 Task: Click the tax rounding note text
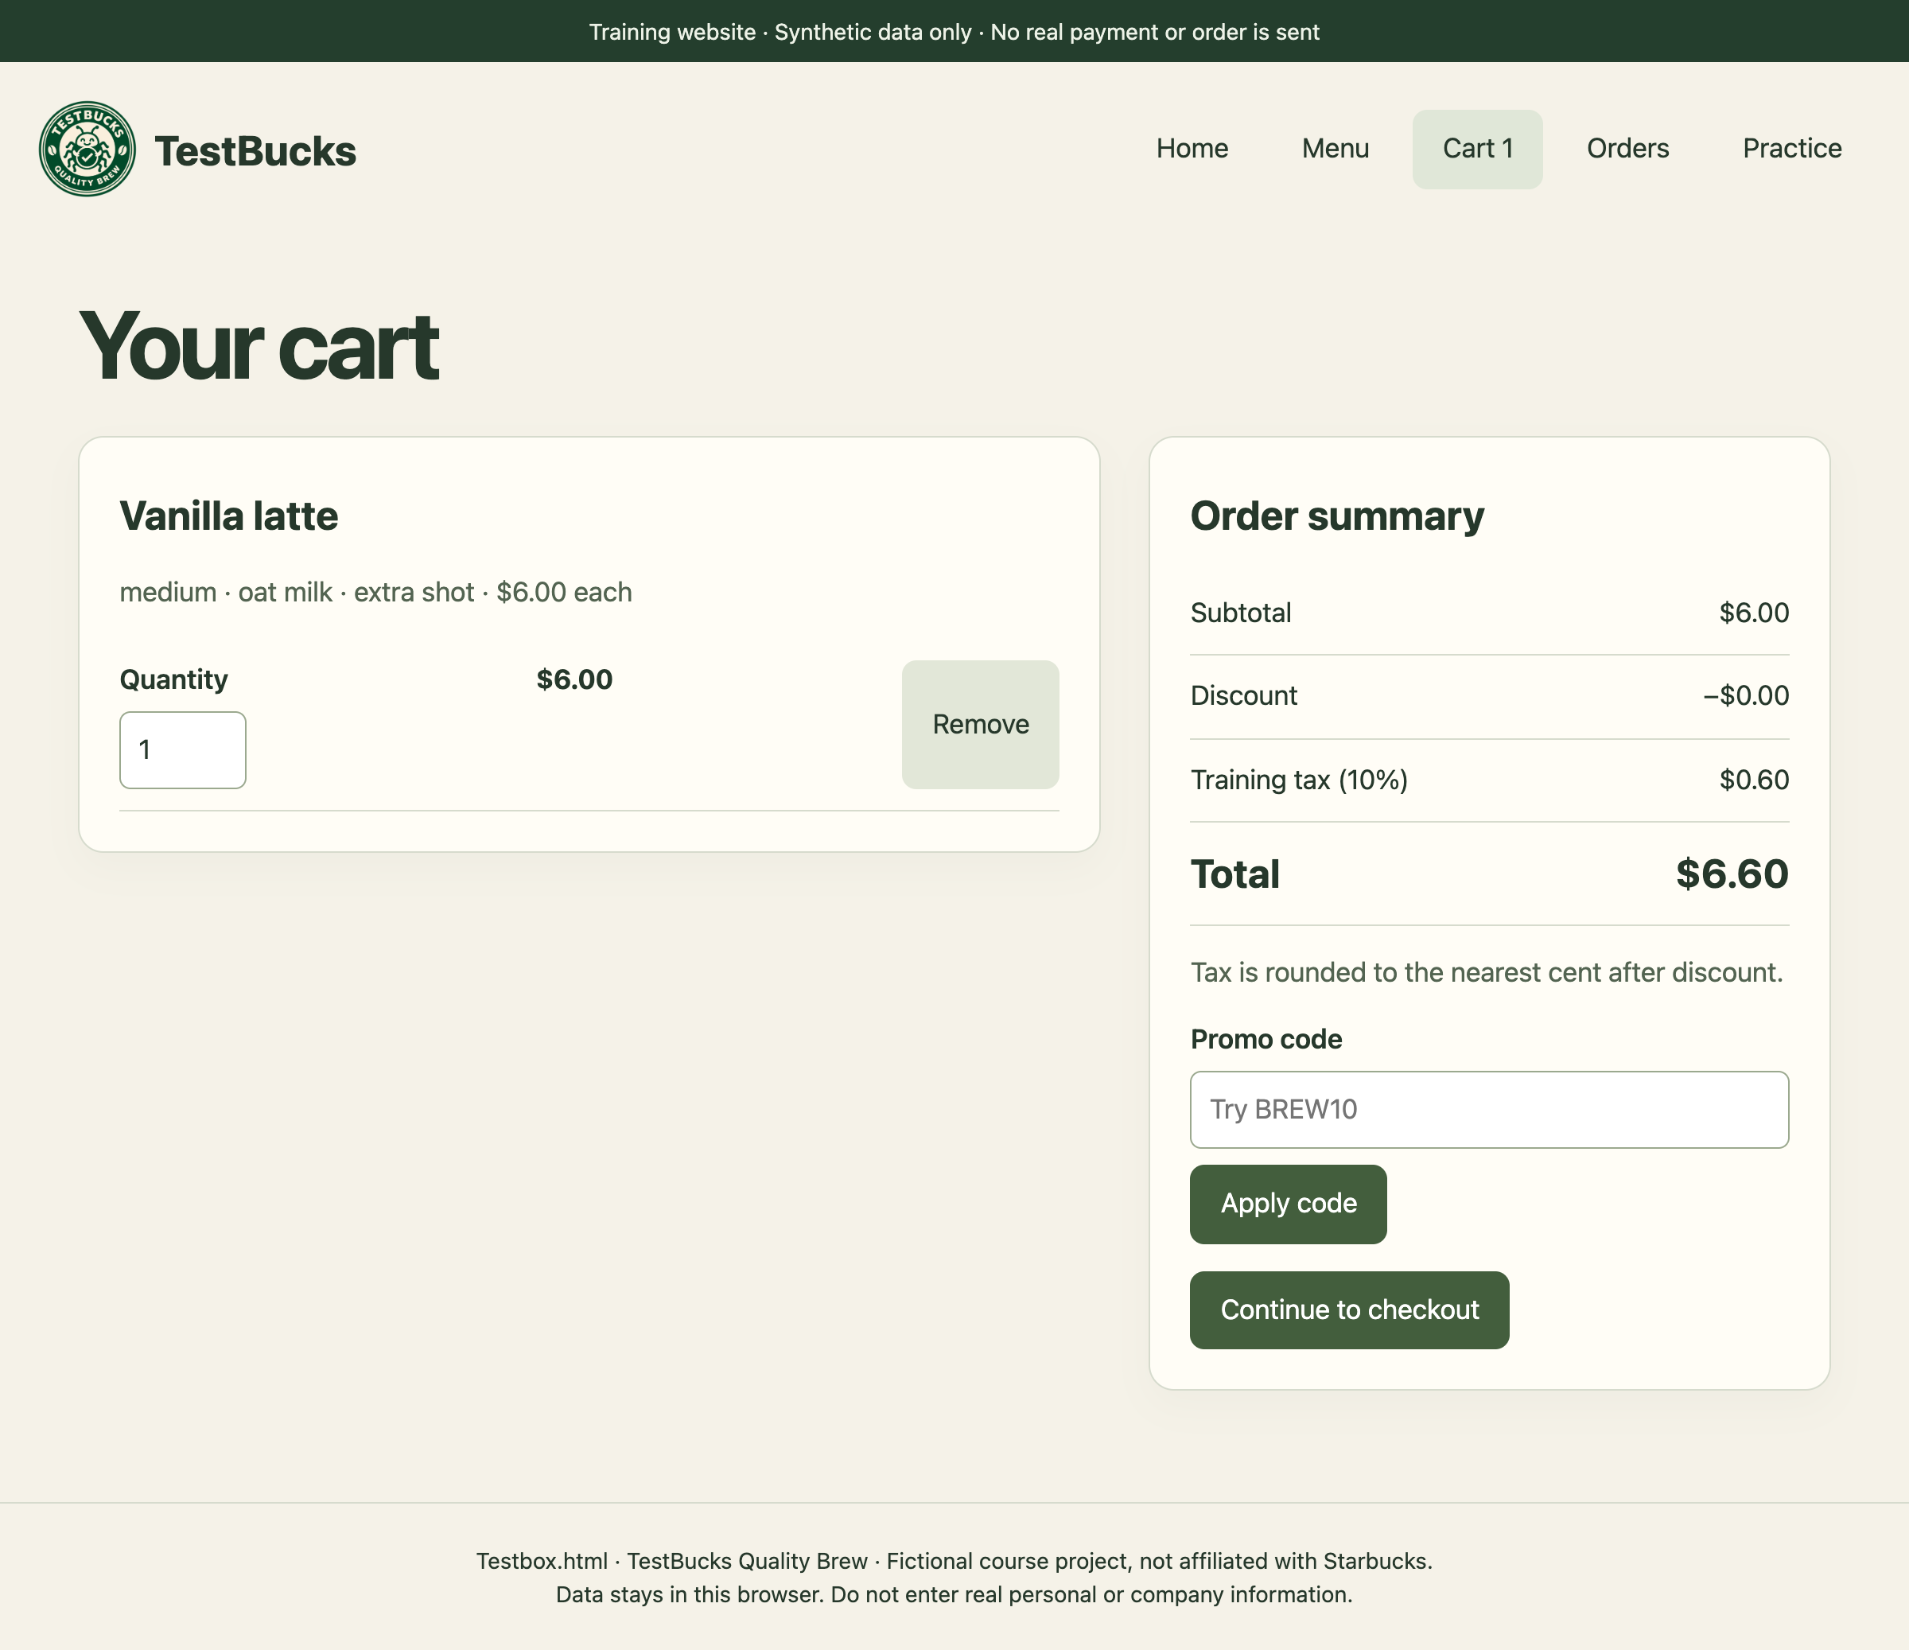pos(1486,973)
